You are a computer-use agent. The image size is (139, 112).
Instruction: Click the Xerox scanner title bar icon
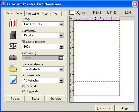pyautogui.click(x=3, y=4)
